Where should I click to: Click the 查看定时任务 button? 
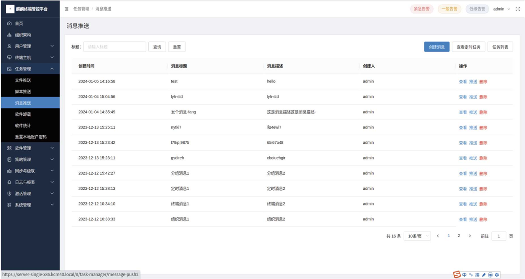tap(468, 47)
